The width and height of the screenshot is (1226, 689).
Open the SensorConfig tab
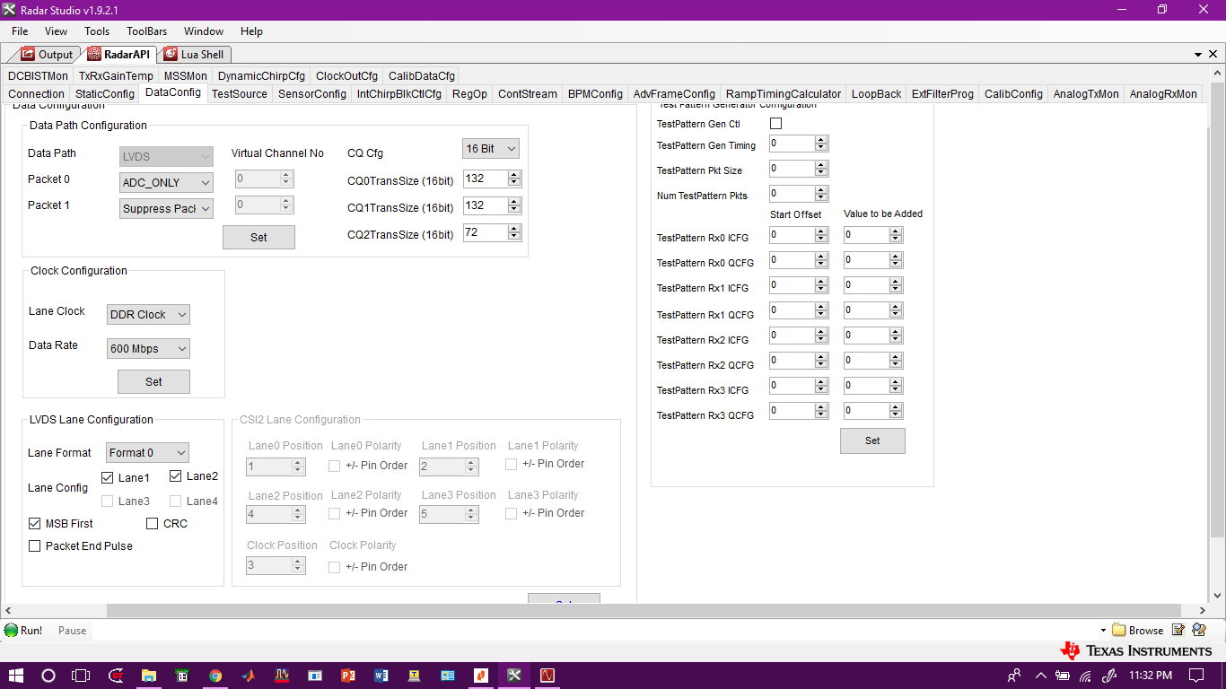click(x=311, y=93)
